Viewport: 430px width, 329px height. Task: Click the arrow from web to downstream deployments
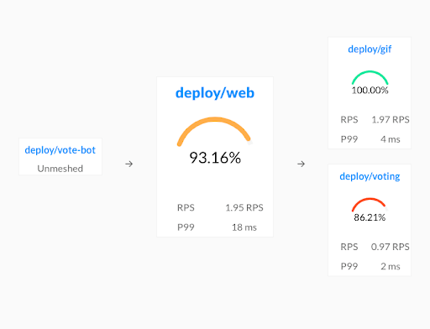click(x=301, y=164)
